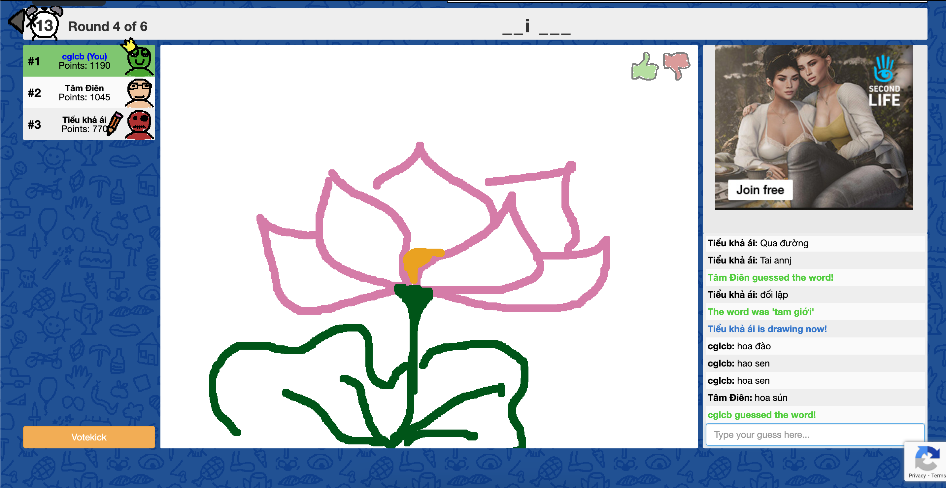This screenshot has width=946, height=488.
Task: Click the 'The word was tam giới' message
Action: pos(760,312)
